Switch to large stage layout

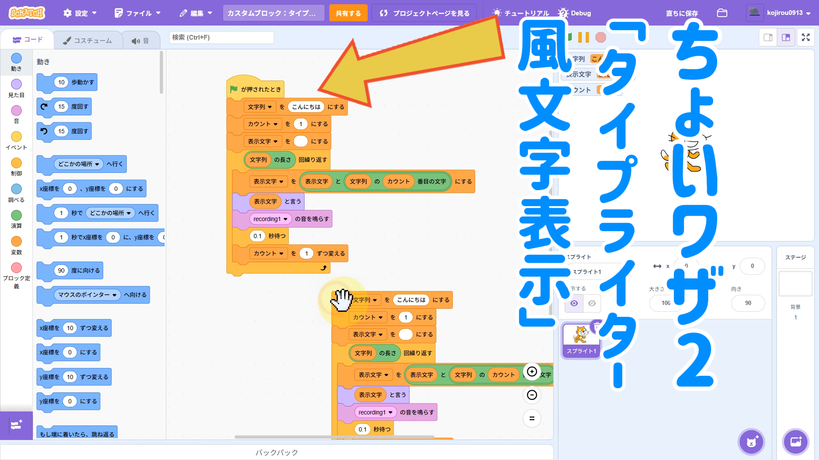click(786, 37)
